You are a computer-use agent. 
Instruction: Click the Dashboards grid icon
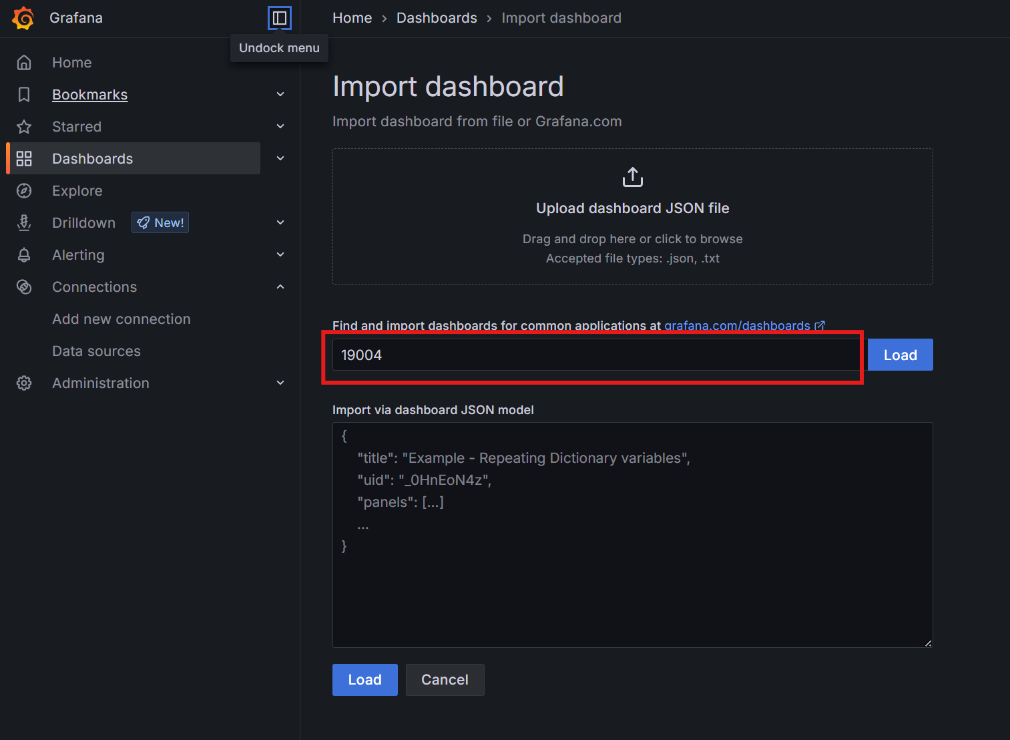[24, 159]
